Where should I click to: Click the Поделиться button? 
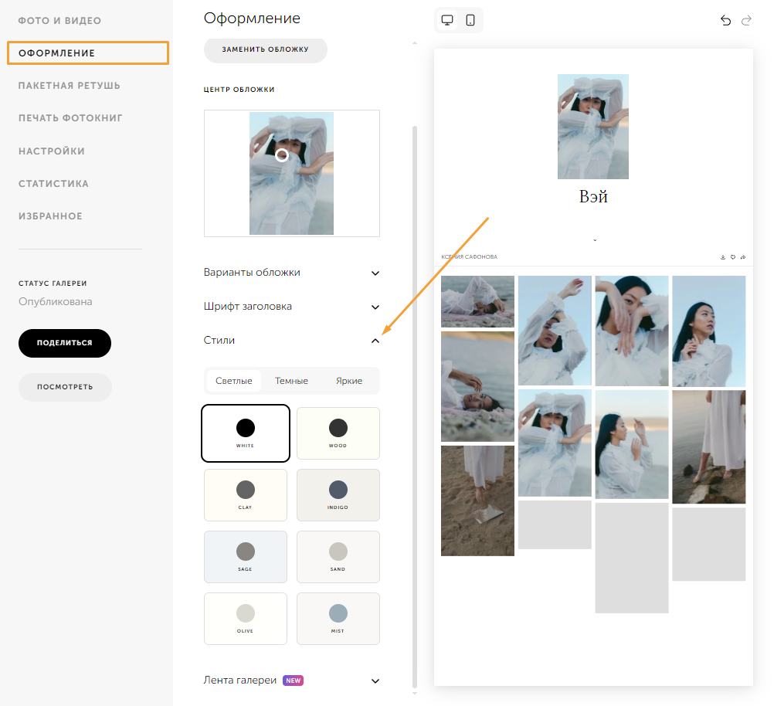pos(65,343)
